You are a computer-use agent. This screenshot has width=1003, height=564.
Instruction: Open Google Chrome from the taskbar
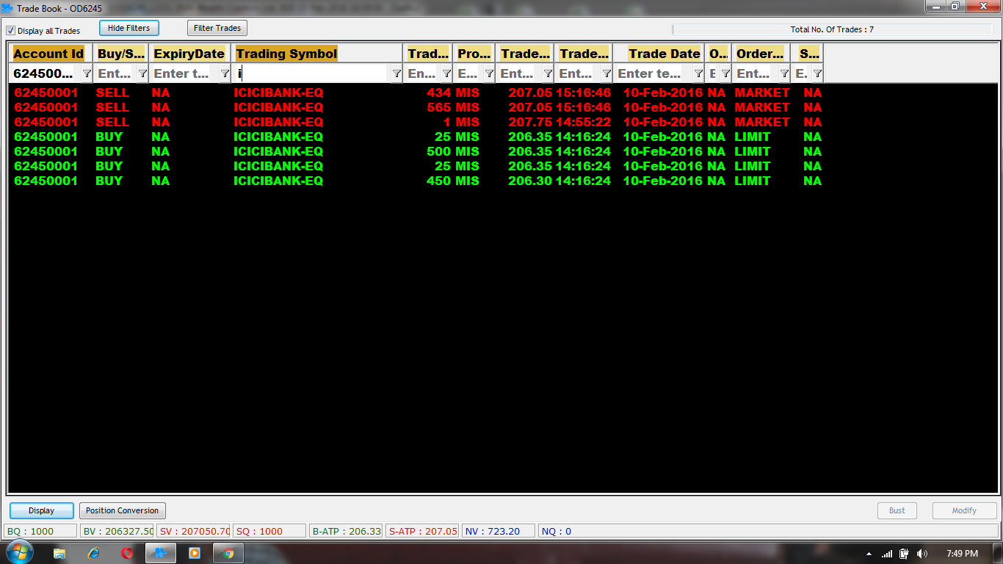click(x=228, y=553)
